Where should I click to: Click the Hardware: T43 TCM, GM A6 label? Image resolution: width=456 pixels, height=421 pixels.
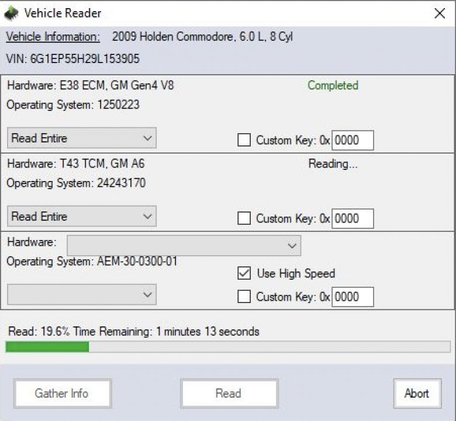(76, 163)
